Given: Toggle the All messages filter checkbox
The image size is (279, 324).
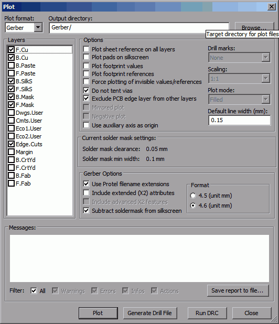Looking at the screenshot, I should 34,291.
